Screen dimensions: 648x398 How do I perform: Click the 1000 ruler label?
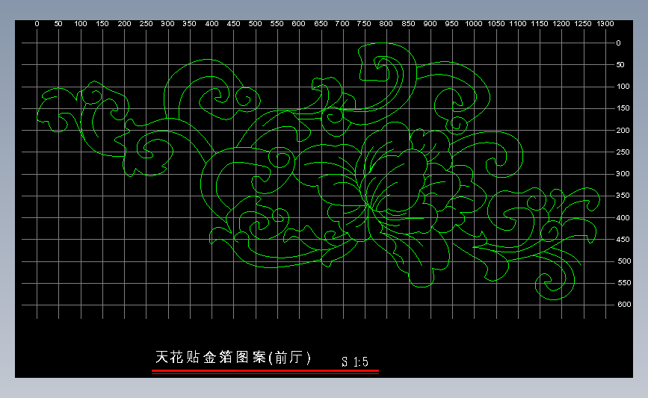click(474, 24)
